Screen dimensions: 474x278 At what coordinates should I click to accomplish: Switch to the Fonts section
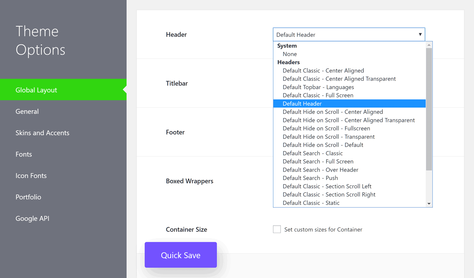click(x=24, y=154)
